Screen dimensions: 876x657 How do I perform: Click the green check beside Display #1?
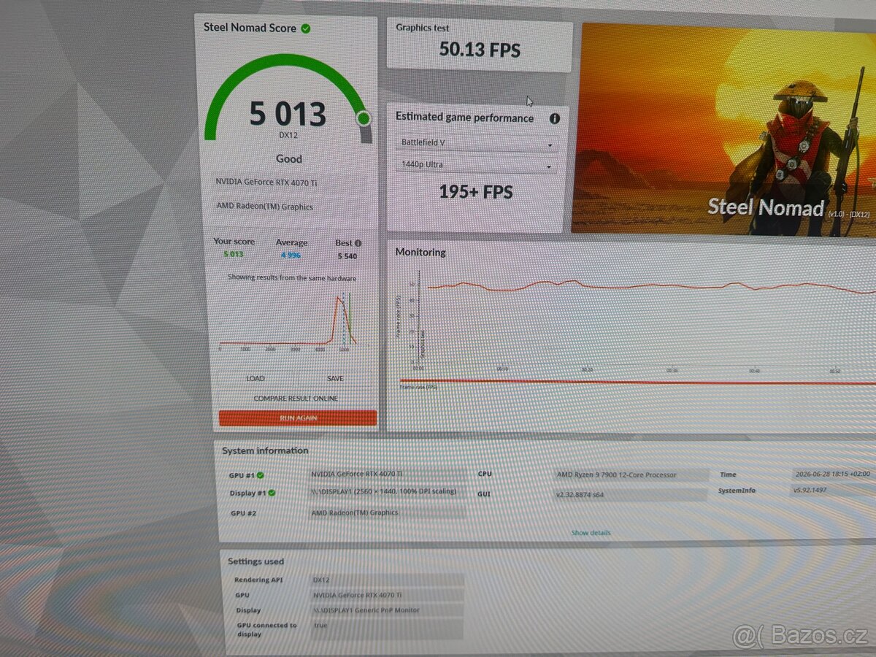[x=272, y=493]
